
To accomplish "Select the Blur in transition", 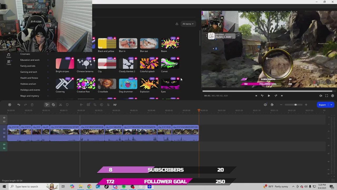I will [128, 43].
